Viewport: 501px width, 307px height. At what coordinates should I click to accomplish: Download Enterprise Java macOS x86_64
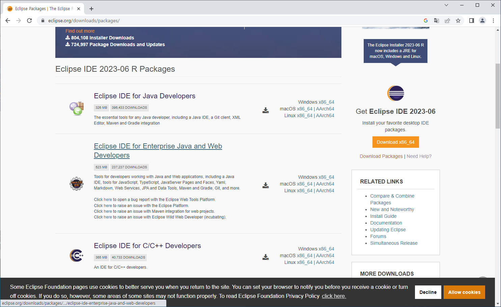[305, 184]
